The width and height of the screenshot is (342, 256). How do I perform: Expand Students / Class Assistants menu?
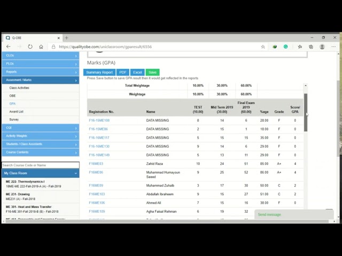(41, 144)
